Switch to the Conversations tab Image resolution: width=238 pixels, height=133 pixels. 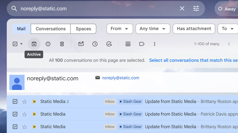[x=51, y=29]
